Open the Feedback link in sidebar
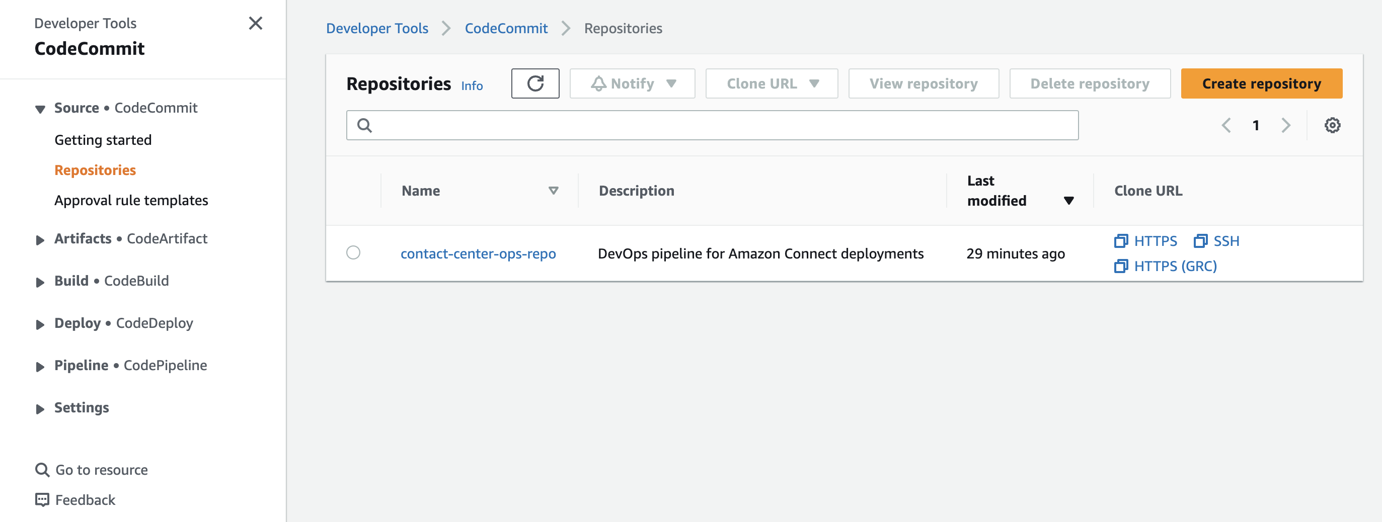Image resolution: width=1382 pixels, height=522 pixels. click(75, 500)
